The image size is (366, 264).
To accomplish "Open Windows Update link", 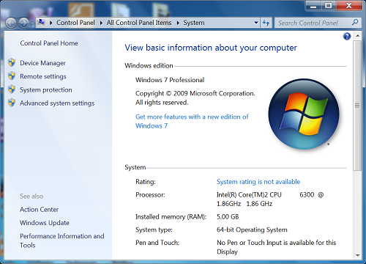I will pos(45,223).
